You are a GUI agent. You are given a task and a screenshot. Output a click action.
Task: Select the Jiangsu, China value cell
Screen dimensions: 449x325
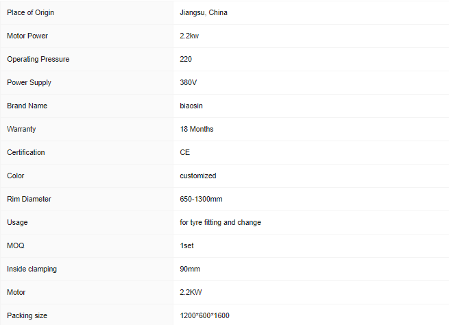coord(204,12)
